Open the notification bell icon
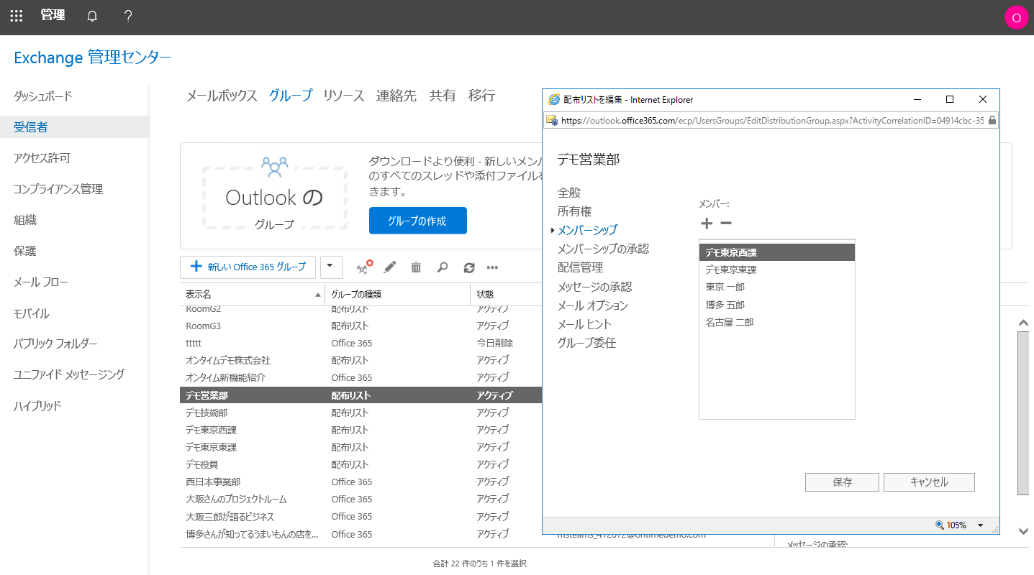 tap(91, 15)
